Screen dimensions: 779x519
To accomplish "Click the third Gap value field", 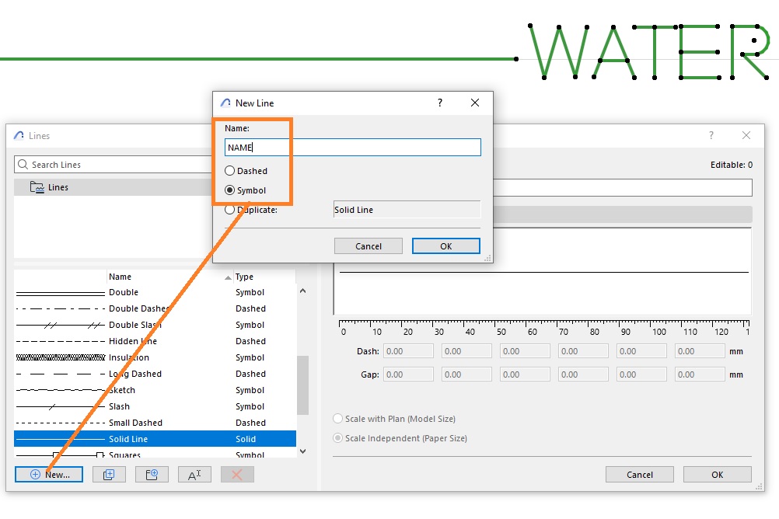I will pyautogui.click(x=525, y=374).
